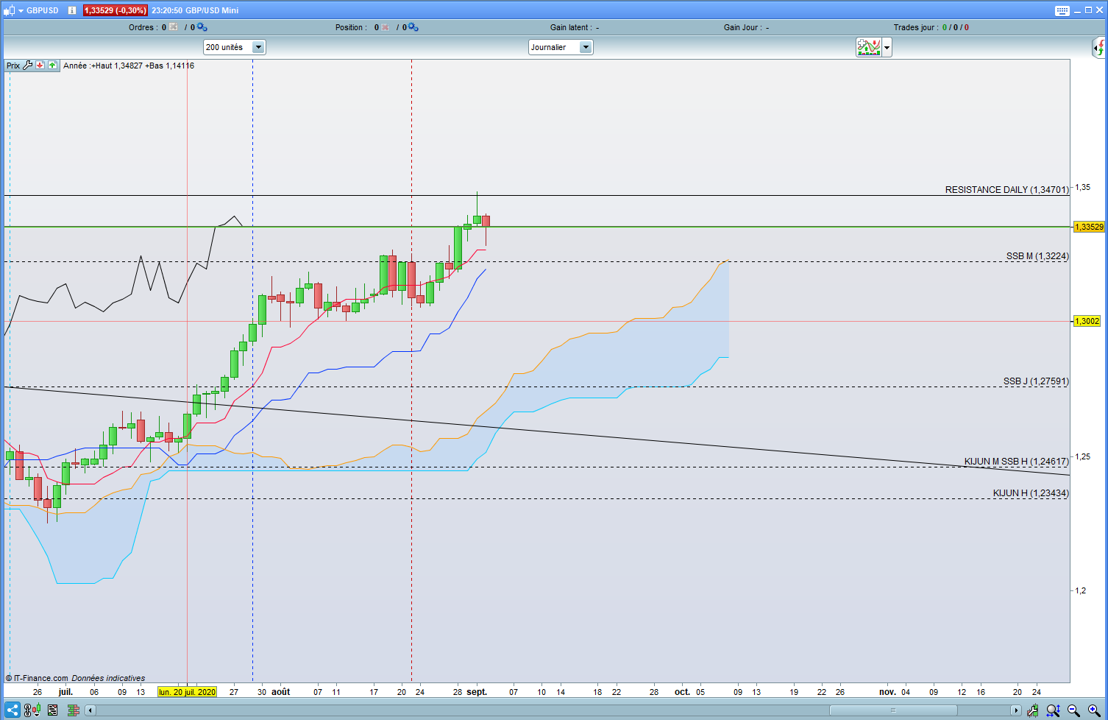Add an indicator to the chart

[x=869, y=47]
